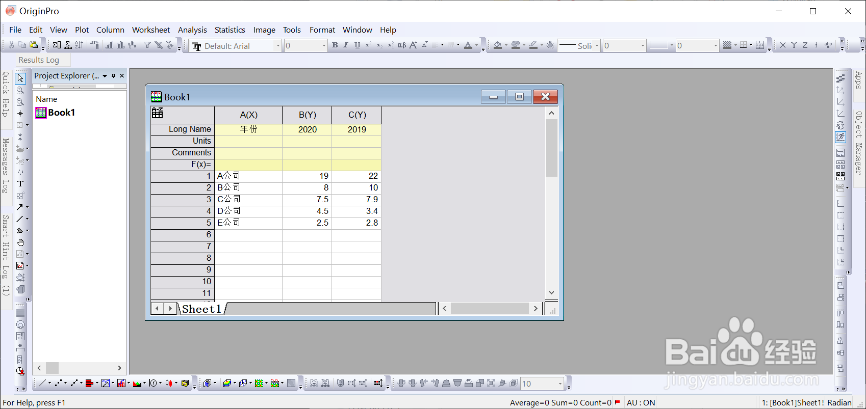Set column as X designation icon
Image resolution: width=866 pixels, height=409 pixels.
tap(783, 45)
